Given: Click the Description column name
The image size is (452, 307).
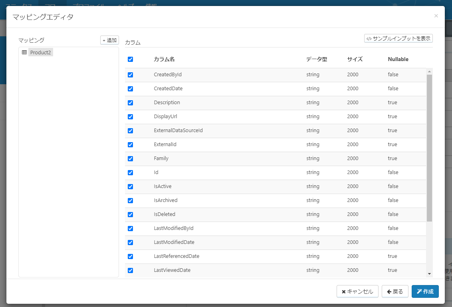Looking at the screenshot, I should coord(167,102).
